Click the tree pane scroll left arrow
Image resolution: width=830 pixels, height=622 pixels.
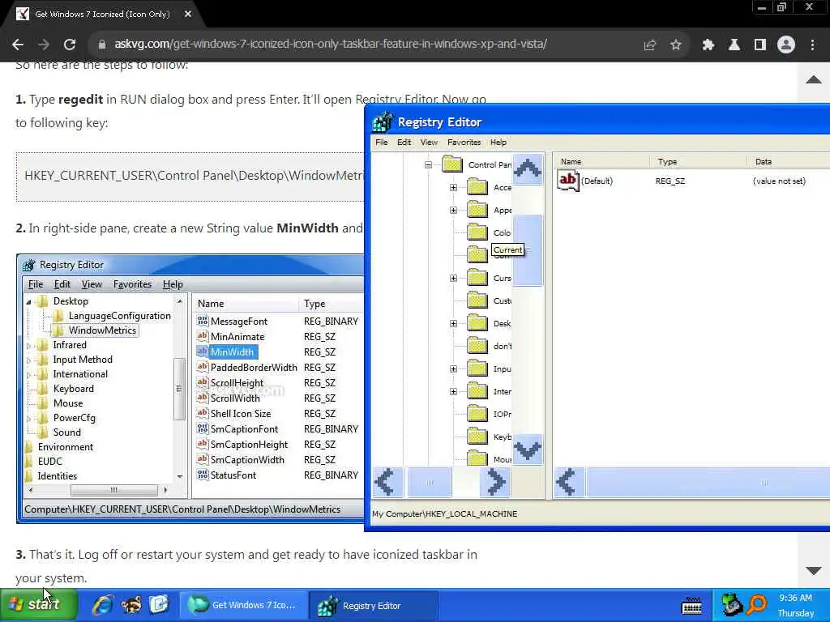click(x=387, y=483)
